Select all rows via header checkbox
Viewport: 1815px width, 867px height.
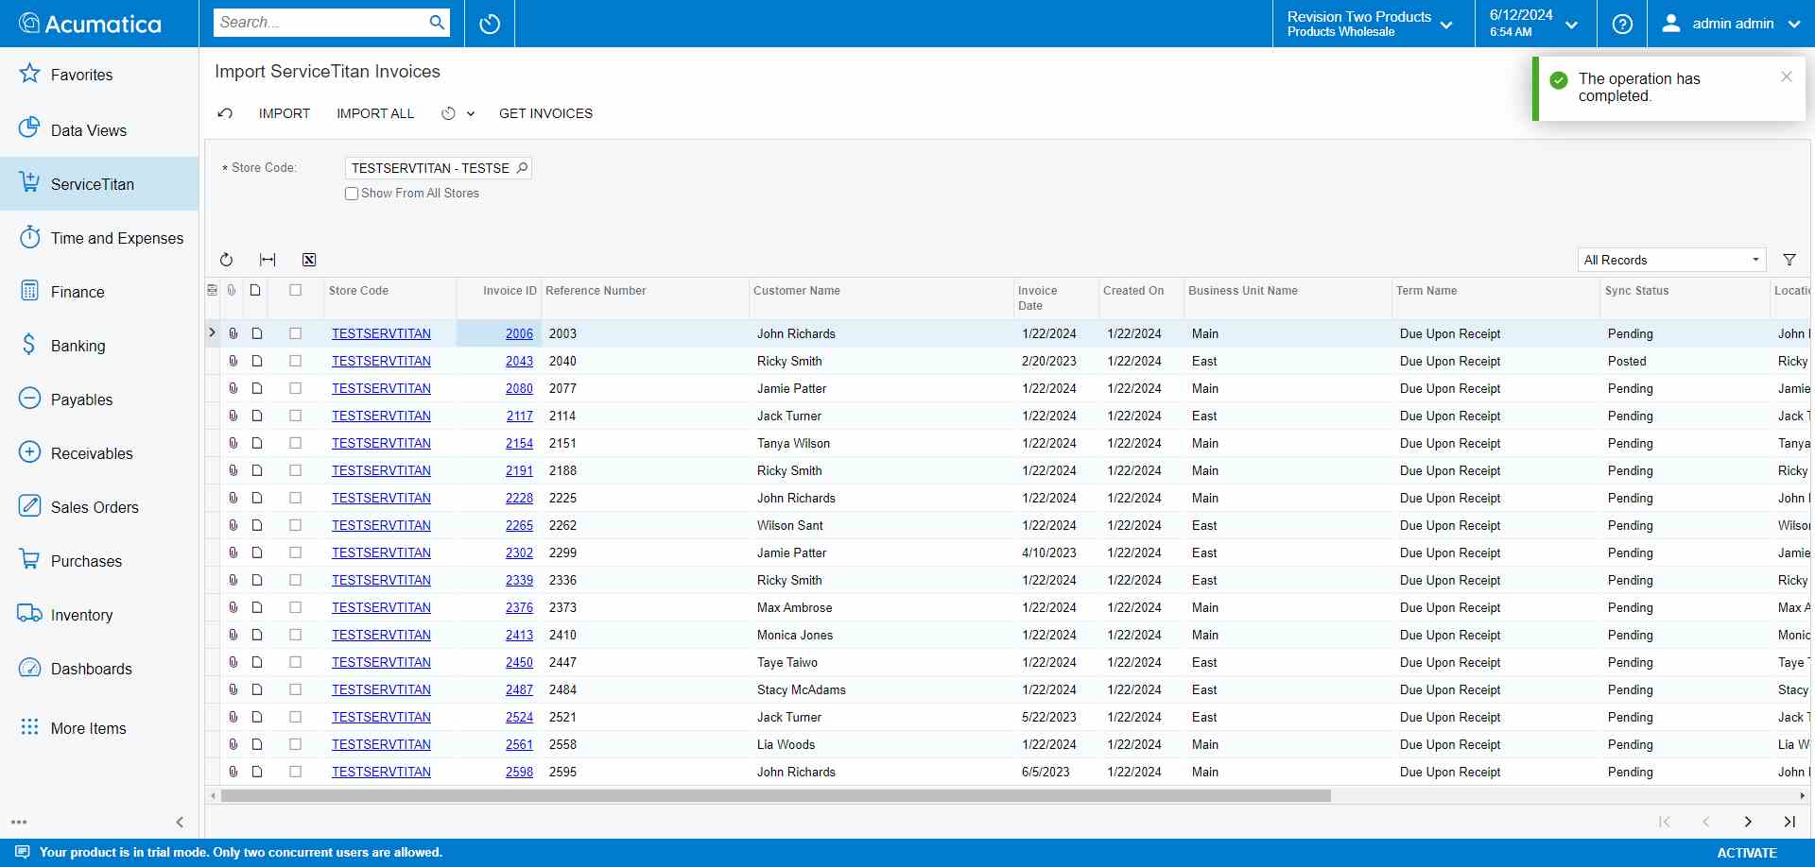coord(296,290)
